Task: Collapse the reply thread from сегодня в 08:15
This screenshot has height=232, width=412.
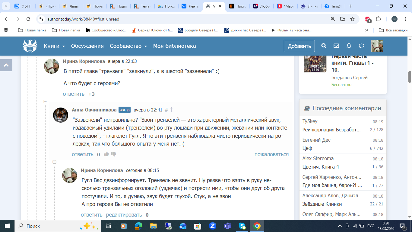Action: click(x=55, y=162)
